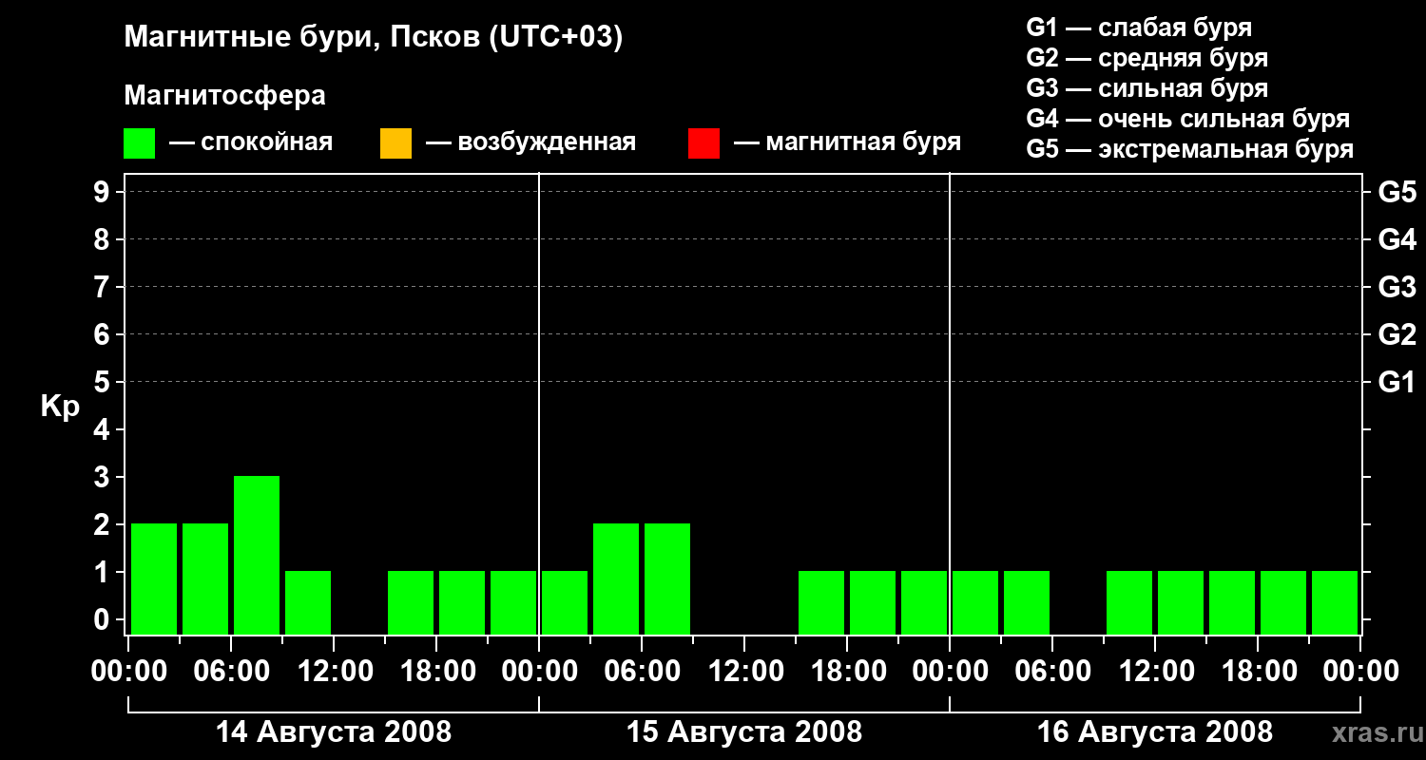The width and height of the screenshot is (1426, 760).
Task: Click the green «спокойная» legend swatch
Action: coord(140,142)
